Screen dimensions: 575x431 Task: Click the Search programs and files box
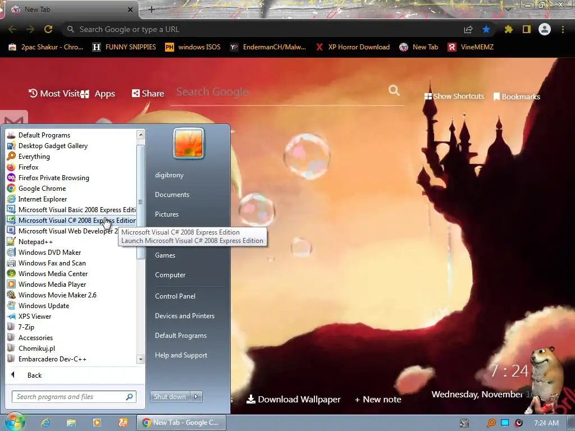coord(74,397)
